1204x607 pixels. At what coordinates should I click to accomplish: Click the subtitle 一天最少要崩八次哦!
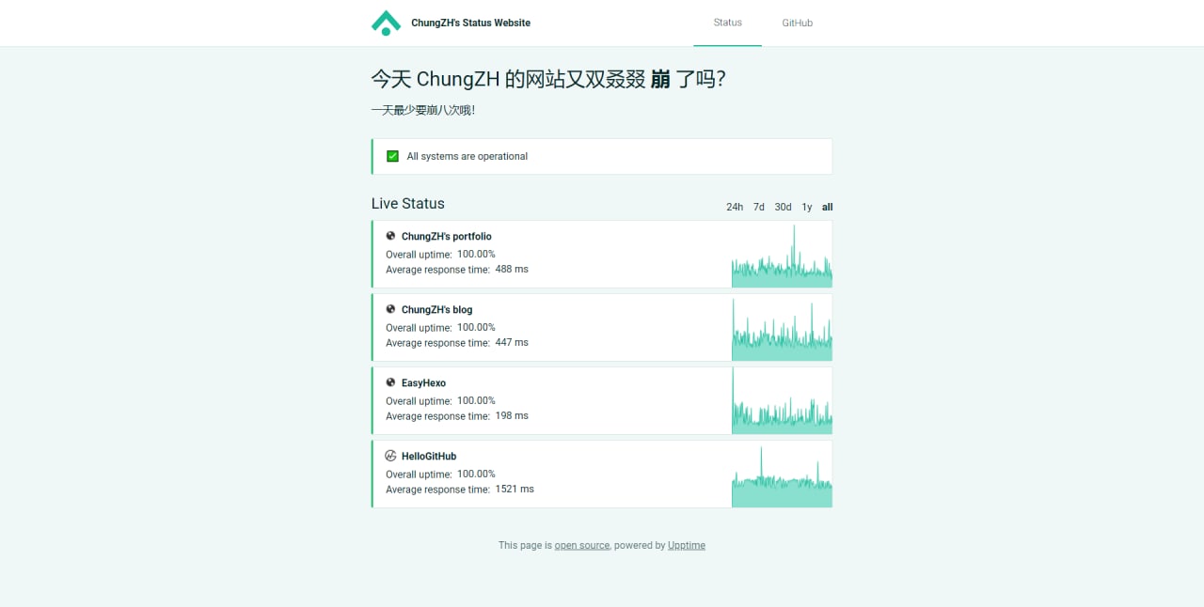(x=423, y=110)
